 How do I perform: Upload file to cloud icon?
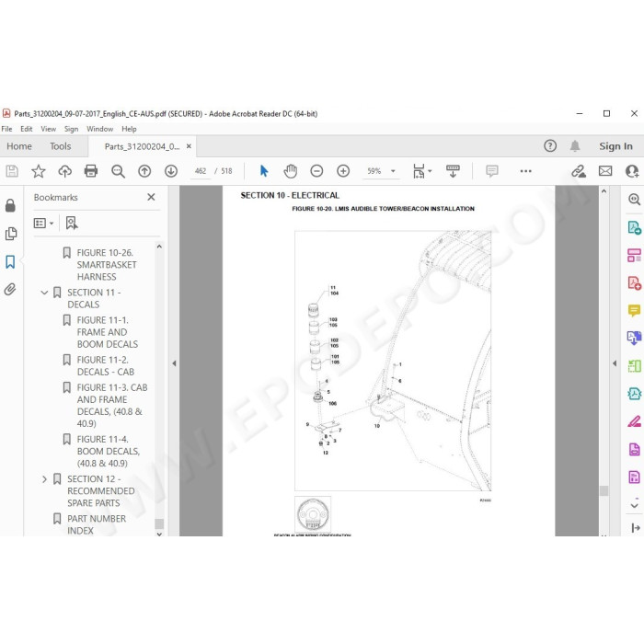pyautogui.click(x=65, y=171)
